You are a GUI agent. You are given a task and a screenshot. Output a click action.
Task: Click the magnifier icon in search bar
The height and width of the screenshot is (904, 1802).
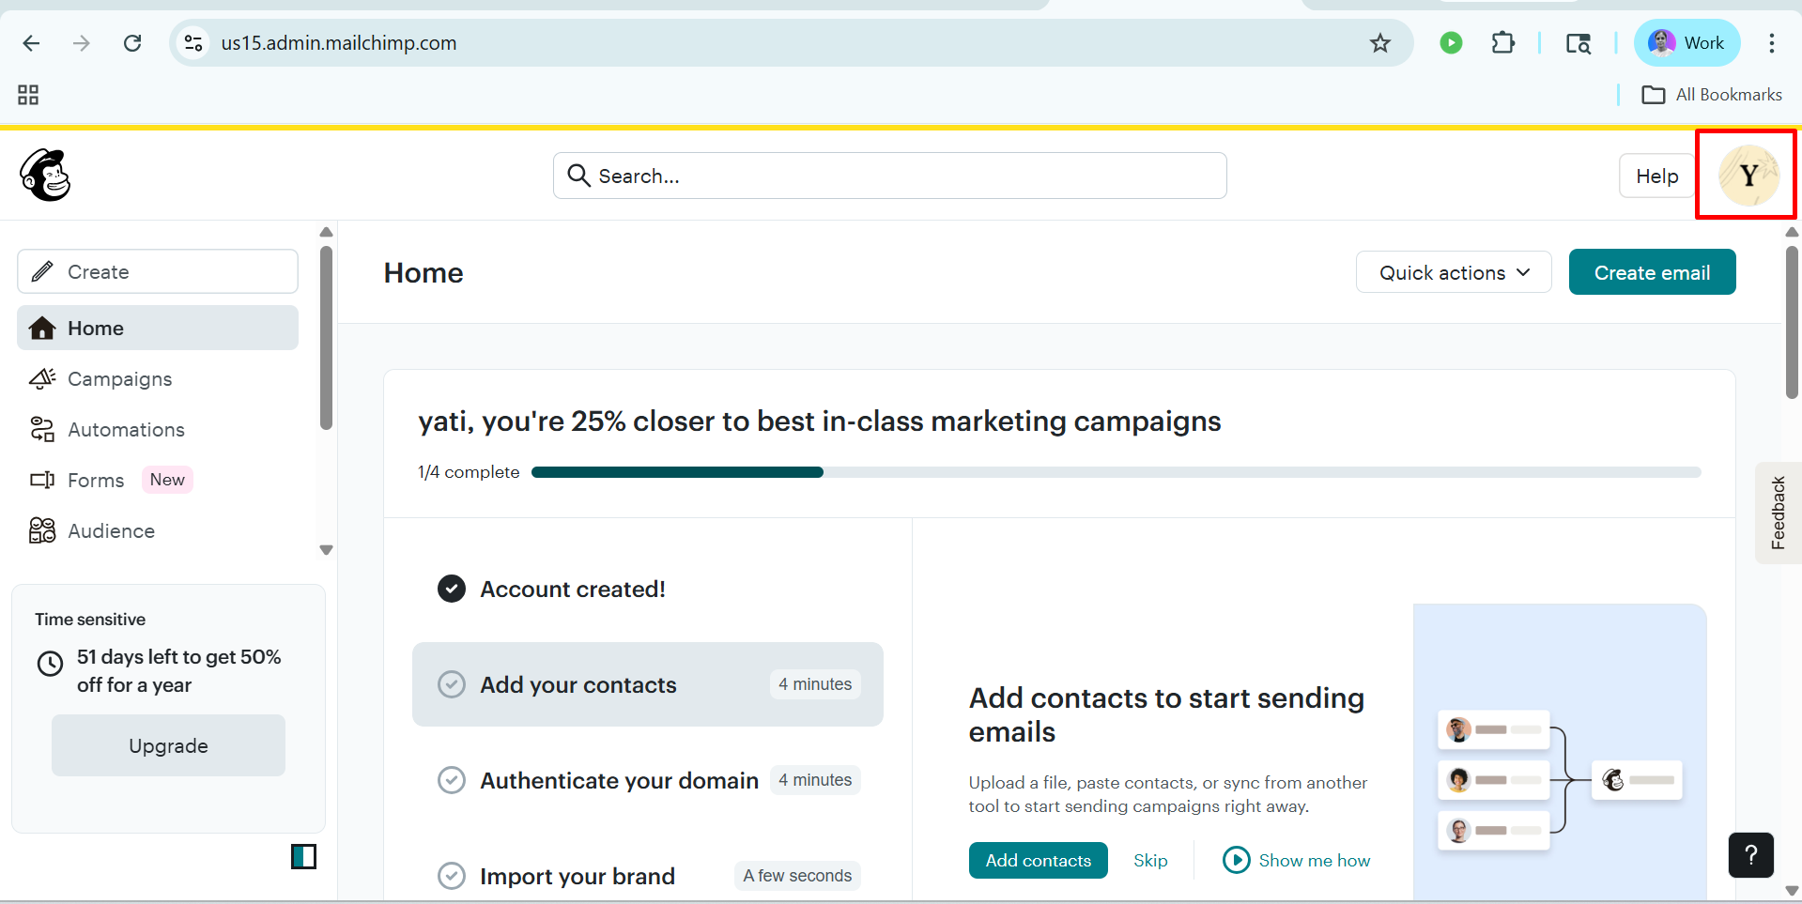click(579, 176)
